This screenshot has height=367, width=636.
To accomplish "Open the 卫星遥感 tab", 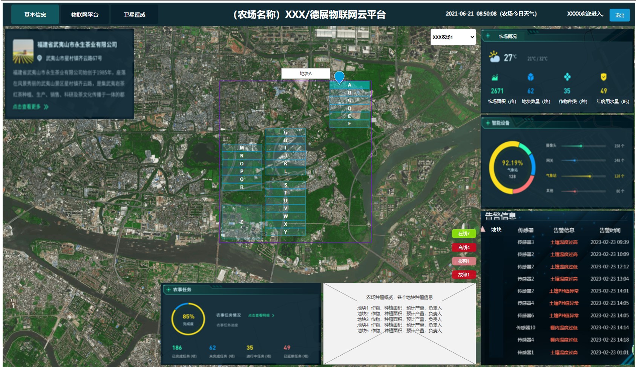I will (135, 15).
